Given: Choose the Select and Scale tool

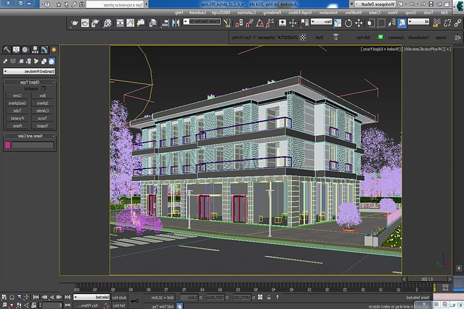Looking at the screenshot, I should click(x=338, y=23).
